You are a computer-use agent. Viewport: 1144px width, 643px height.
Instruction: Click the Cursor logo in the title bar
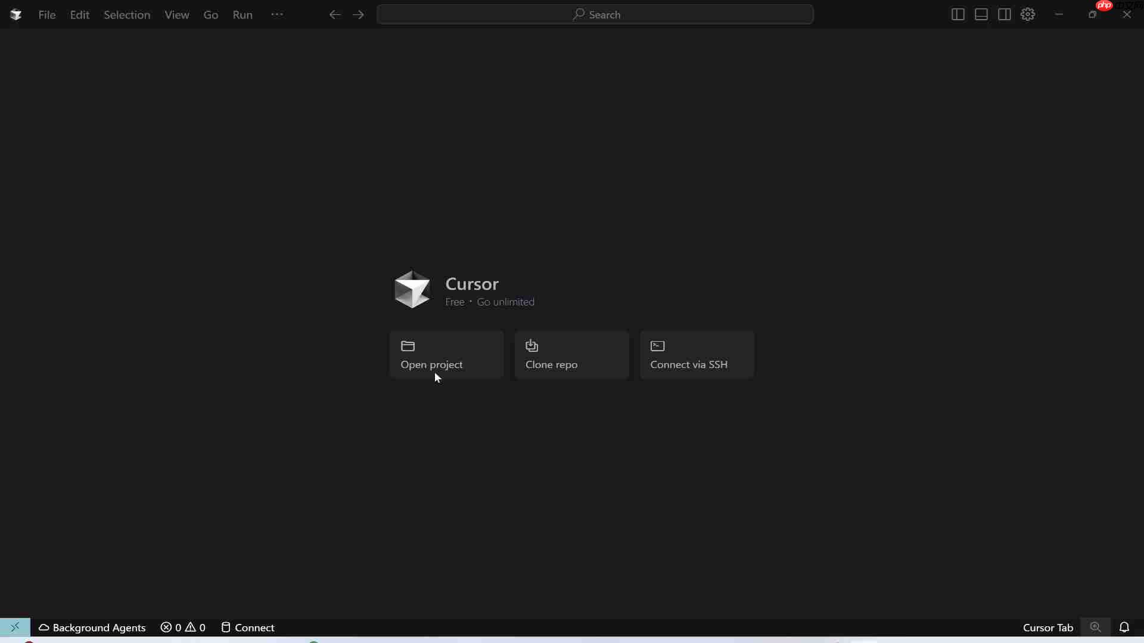pos(15,14)
